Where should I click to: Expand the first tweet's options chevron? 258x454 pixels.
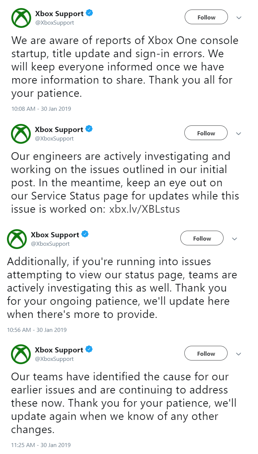click(239, 18)
